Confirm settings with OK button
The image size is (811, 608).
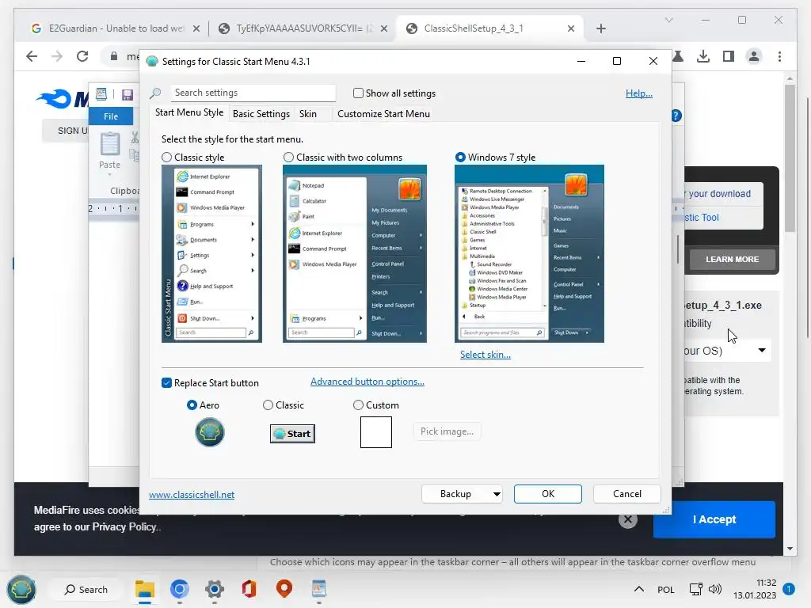(x=548, y=494)
